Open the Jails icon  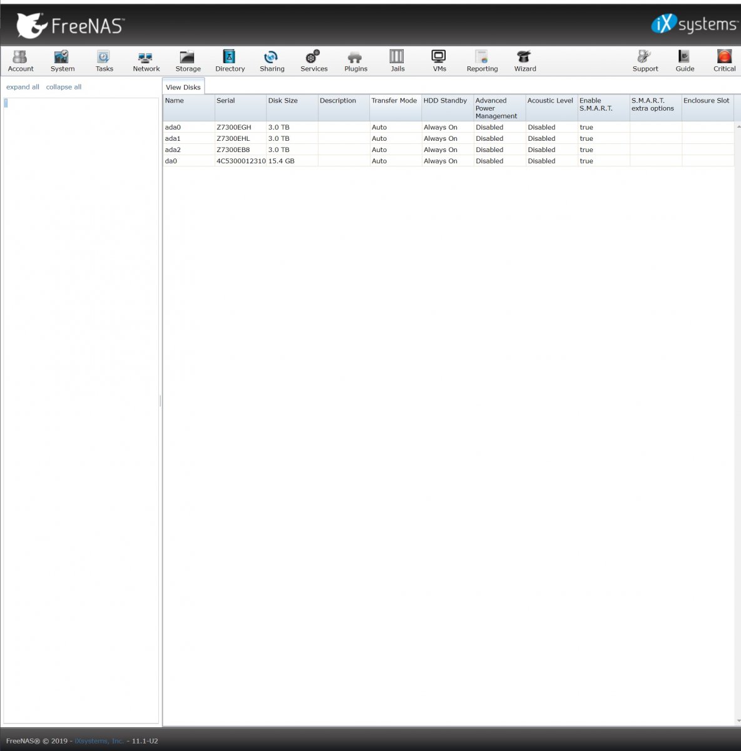397,61
